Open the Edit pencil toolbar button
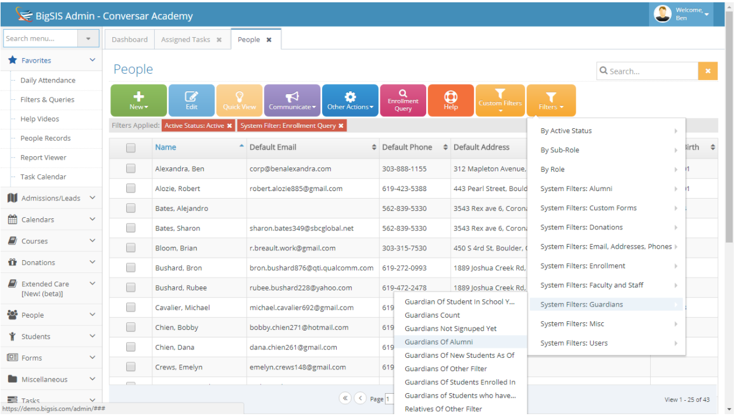Viewport: 735px width, 417px height. [x=191, y=100]
